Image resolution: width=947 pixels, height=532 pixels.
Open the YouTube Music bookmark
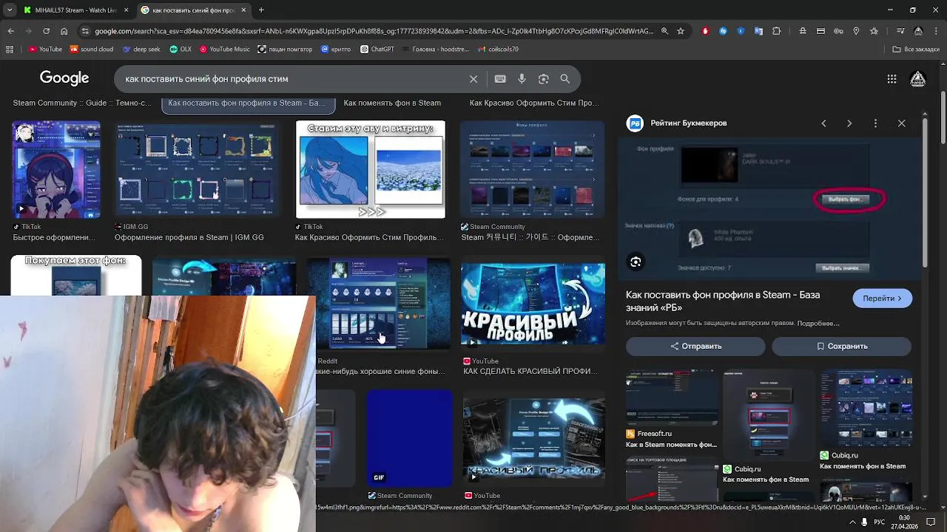(224, 50)
